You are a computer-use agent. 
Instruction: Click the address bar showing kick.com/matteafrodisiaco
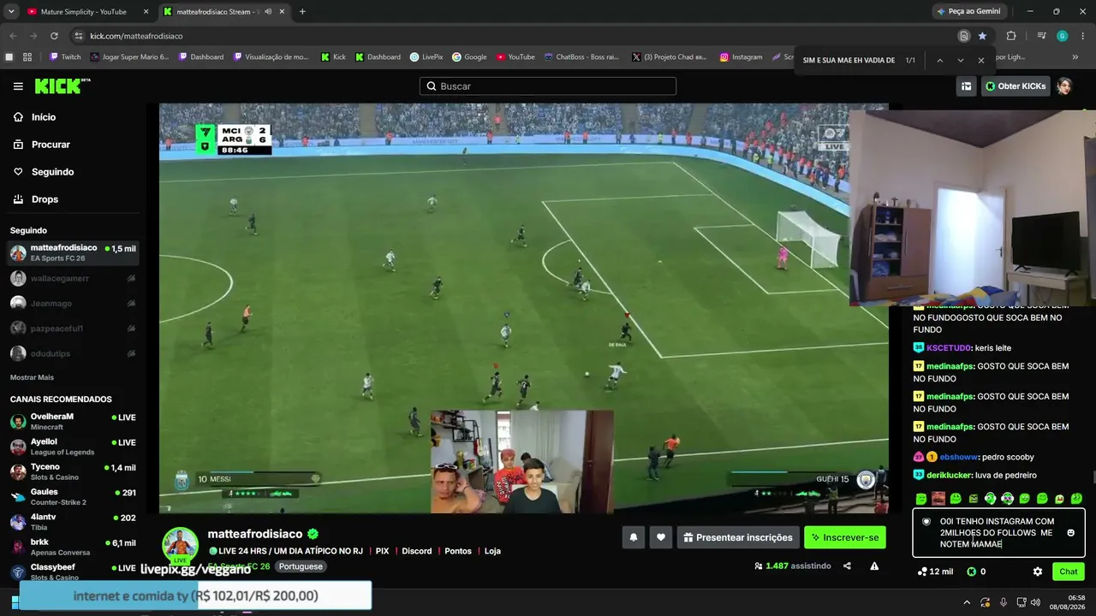click(514, 36)
